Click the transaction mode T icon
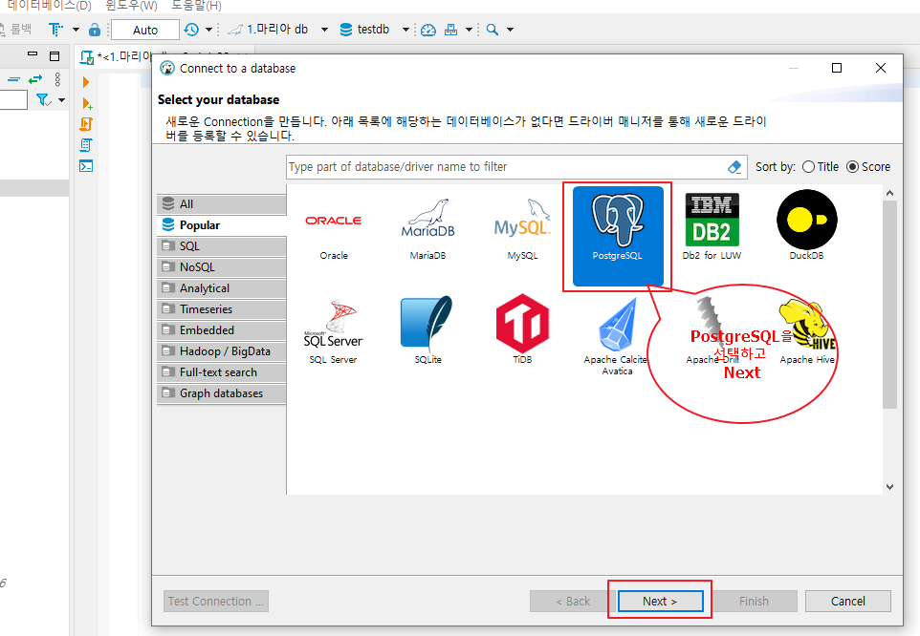Screen dimensions: 920x636 pyautogui.click(x=55, y=30)
